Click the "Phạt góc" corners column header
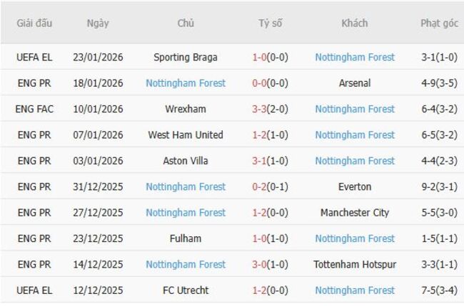This screenshot has height=306, width=464. point(439,23)
